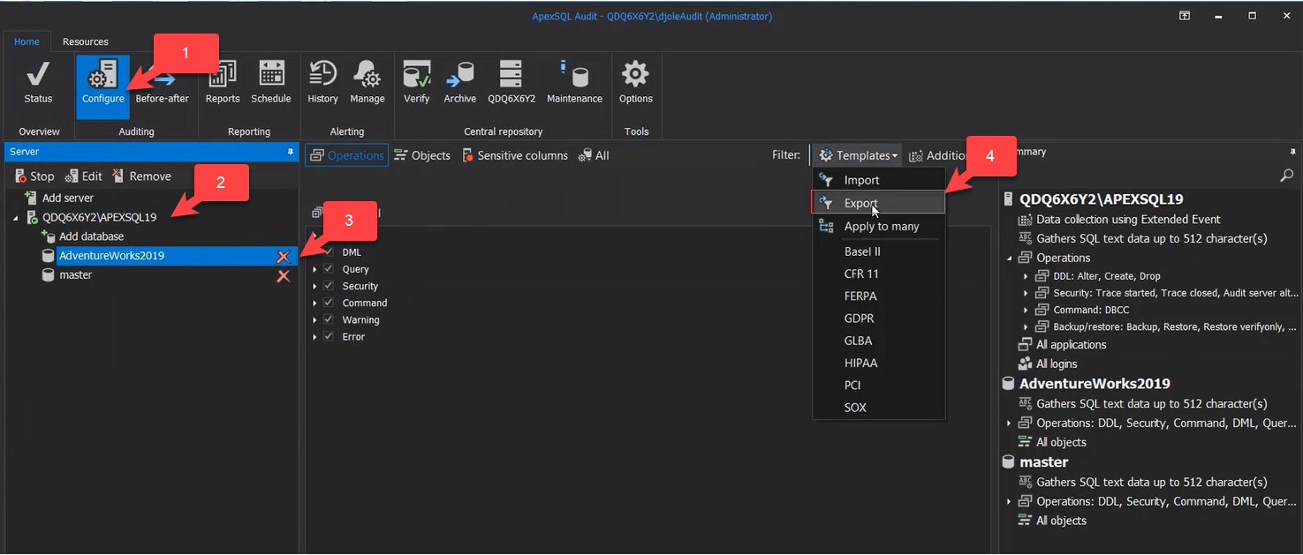Click the search magnifier in Summary panel
Viewport: 1303px width, 555px height.
coord(1287,176)
